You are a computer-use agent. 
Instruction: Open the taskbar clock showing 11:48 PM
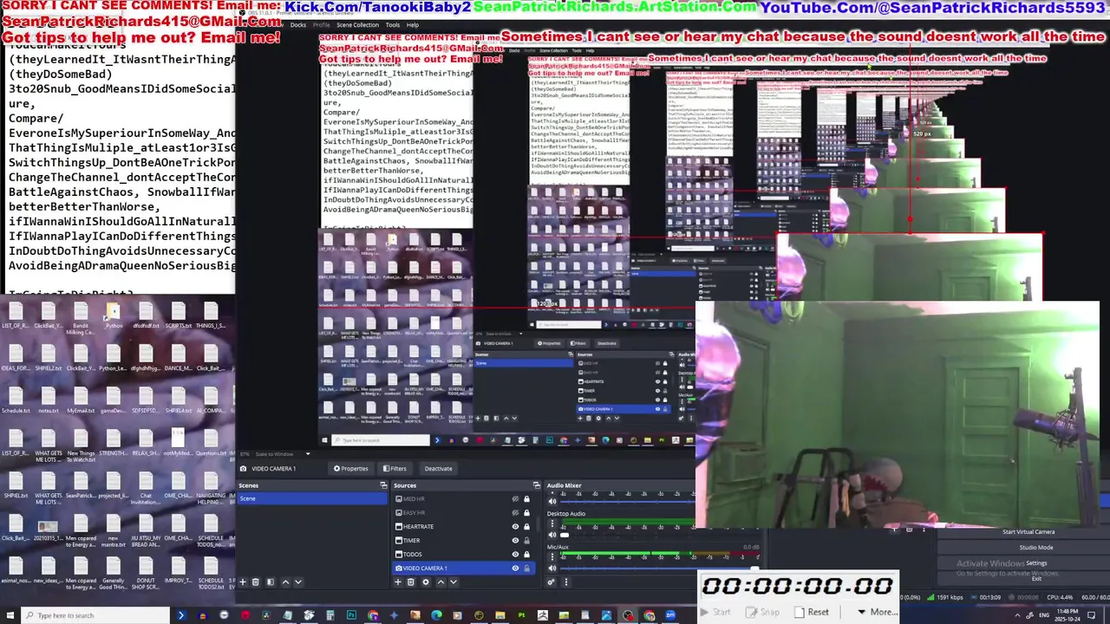(1067, 615)
